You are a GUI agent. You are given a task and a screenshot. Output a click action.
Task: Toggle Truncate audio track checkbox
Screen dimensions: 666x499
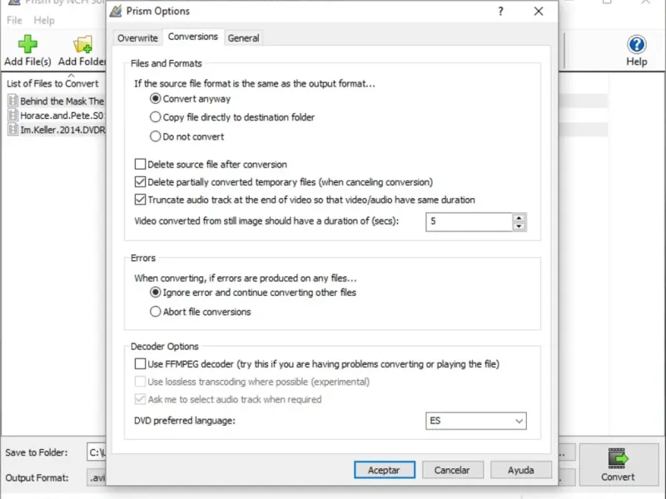coord(140,200)
